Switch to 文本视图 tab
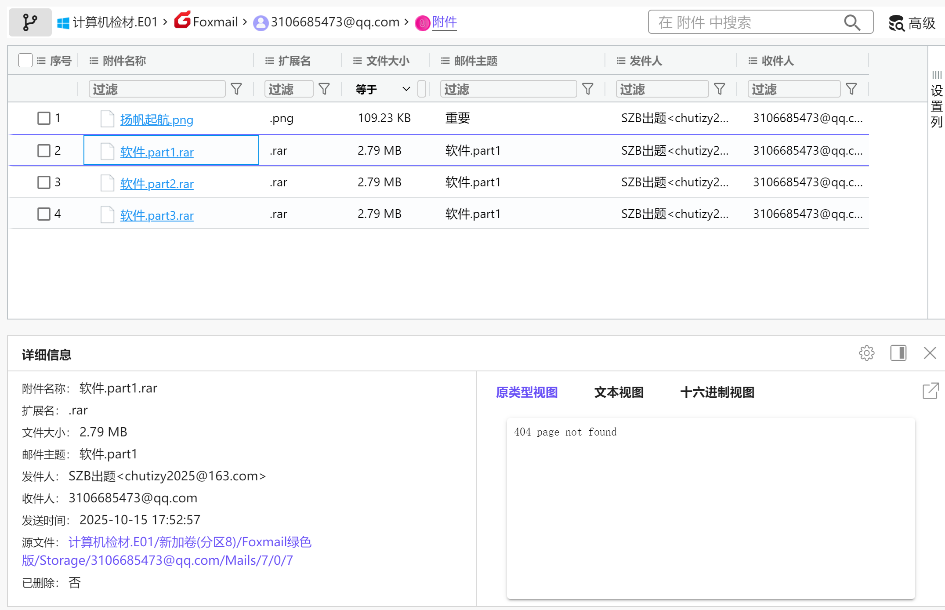Viewport: 945px width, 610px height. (x=619, y=392)
